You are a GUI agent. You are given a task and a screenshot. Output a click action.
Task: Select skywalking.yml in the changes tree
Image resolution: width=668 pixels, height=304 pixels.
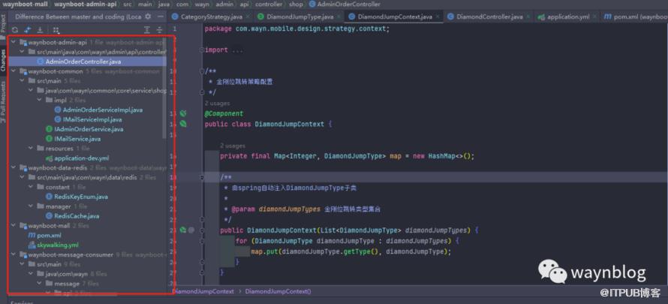click(57, 245)
